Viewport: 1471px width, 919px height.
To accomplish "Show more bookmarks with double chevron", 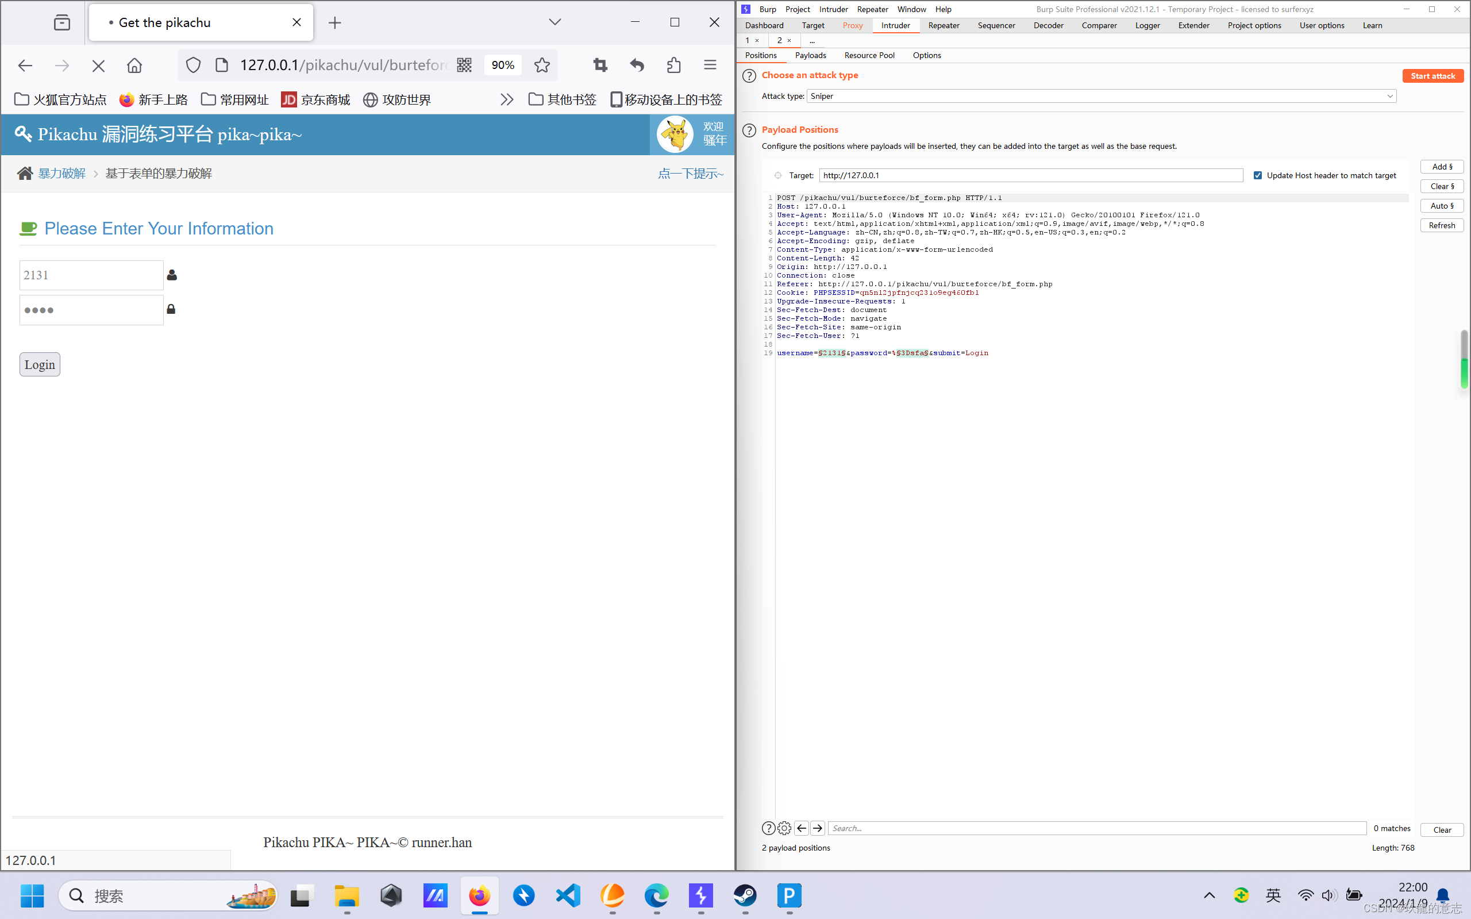I will 507,99.
